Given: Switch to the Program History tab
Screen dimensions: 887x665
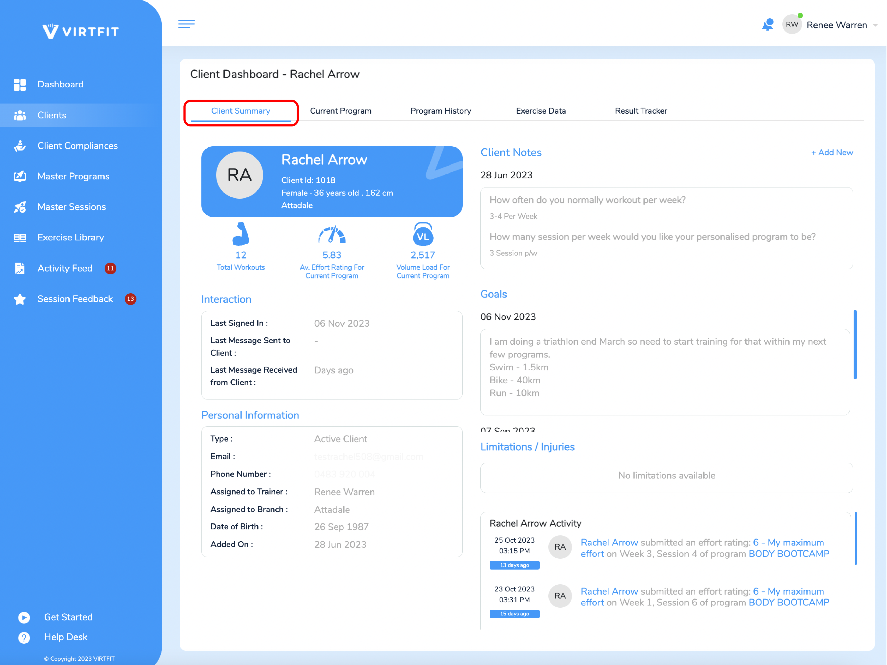Looking at the screenshot, I should tap(441, 111).
